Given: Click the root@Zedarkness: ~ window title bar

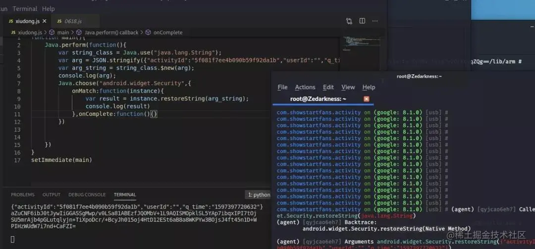Looking at the screenshot, I should 419,76.
